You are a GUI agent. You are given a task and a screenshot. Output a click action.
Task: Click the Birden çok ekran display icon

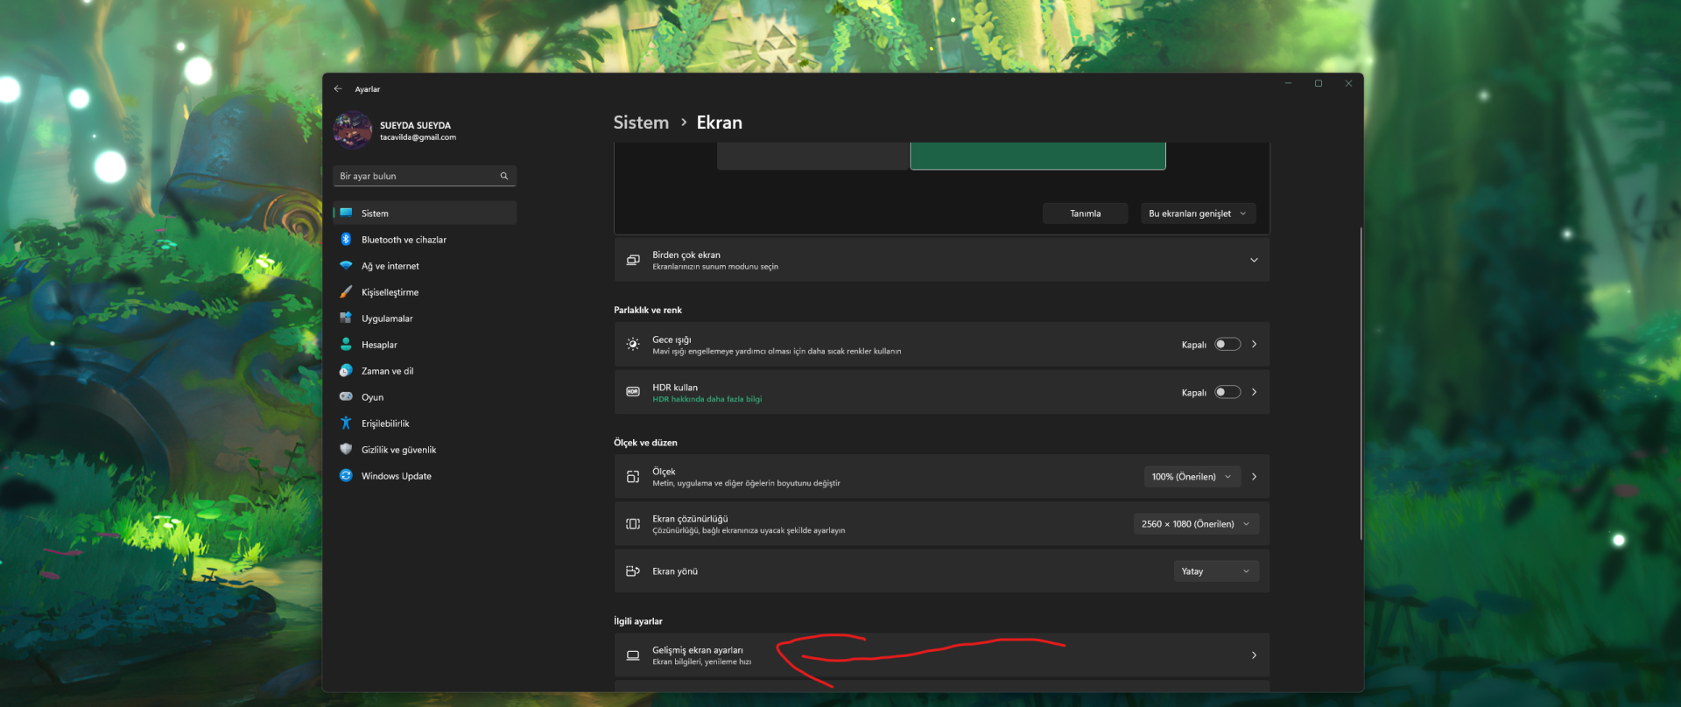633,260
